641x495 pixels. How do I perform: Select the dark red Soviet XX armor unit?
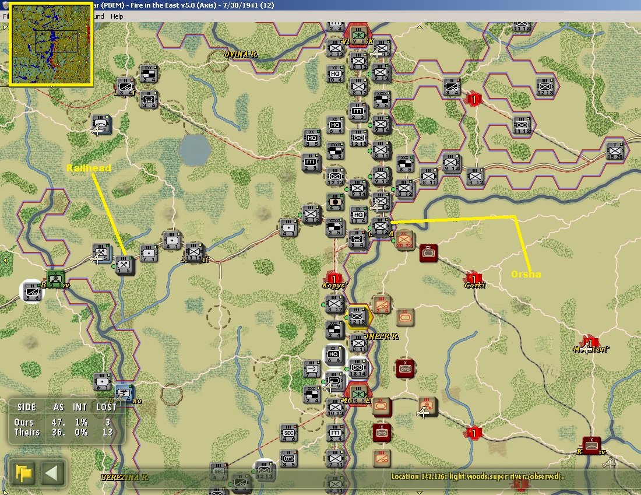[x=428, y=253]
